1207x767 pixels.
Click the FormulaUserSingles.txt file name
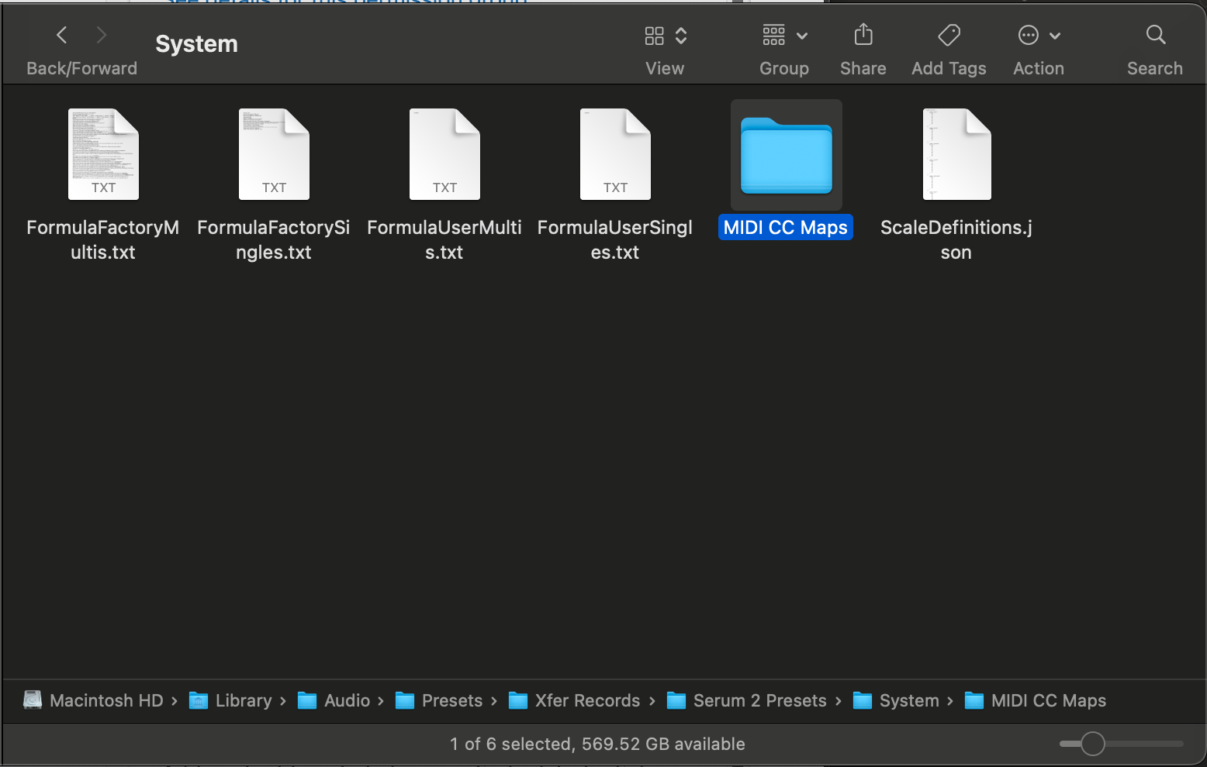(x=615, y=239)
